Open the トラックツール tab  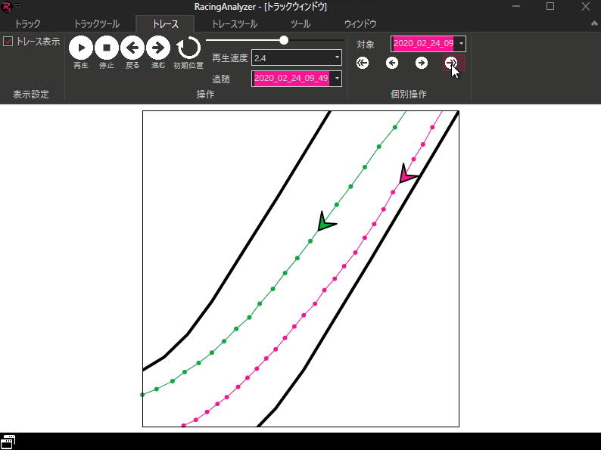coord(96,24)
